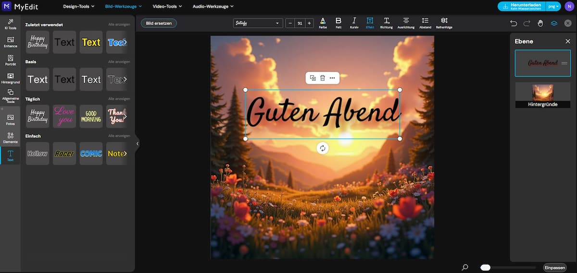Toggle Fett bold formatting

(x=339, y=23)
